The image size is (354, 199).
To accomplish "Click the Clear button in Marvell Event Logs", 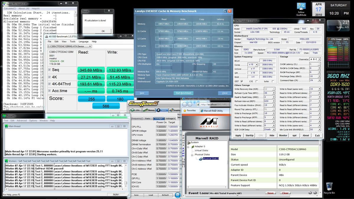I will [285, 193].
